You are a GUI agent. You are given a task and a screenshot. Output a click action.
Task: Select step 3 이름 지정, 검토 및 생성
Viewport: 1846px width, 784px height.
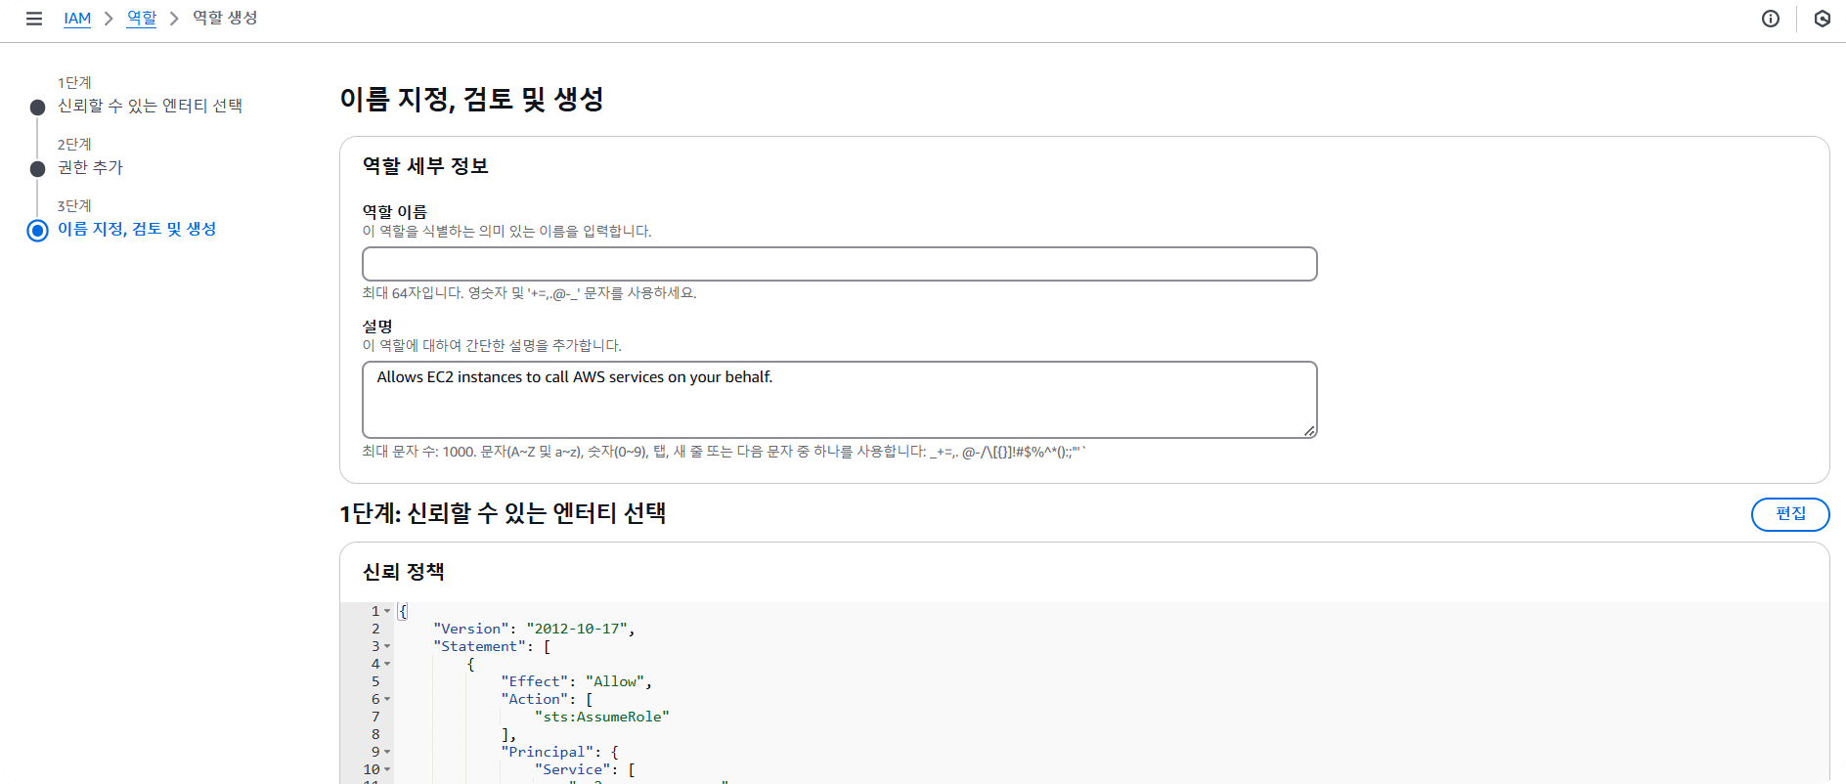click(x=137, y=229)
